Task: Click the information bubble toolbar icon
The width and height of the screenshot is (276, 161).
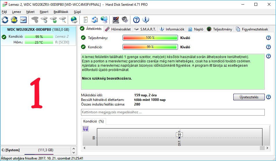Action: coord(146,20)
